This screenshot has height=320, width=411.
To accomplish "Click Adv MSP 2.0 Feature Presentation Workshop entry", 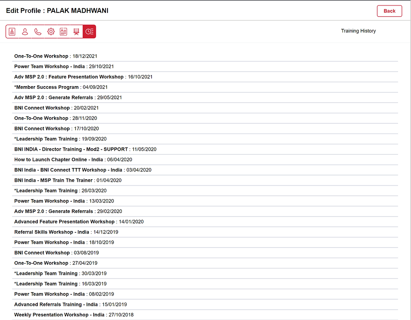I will (x=83, y=77).
